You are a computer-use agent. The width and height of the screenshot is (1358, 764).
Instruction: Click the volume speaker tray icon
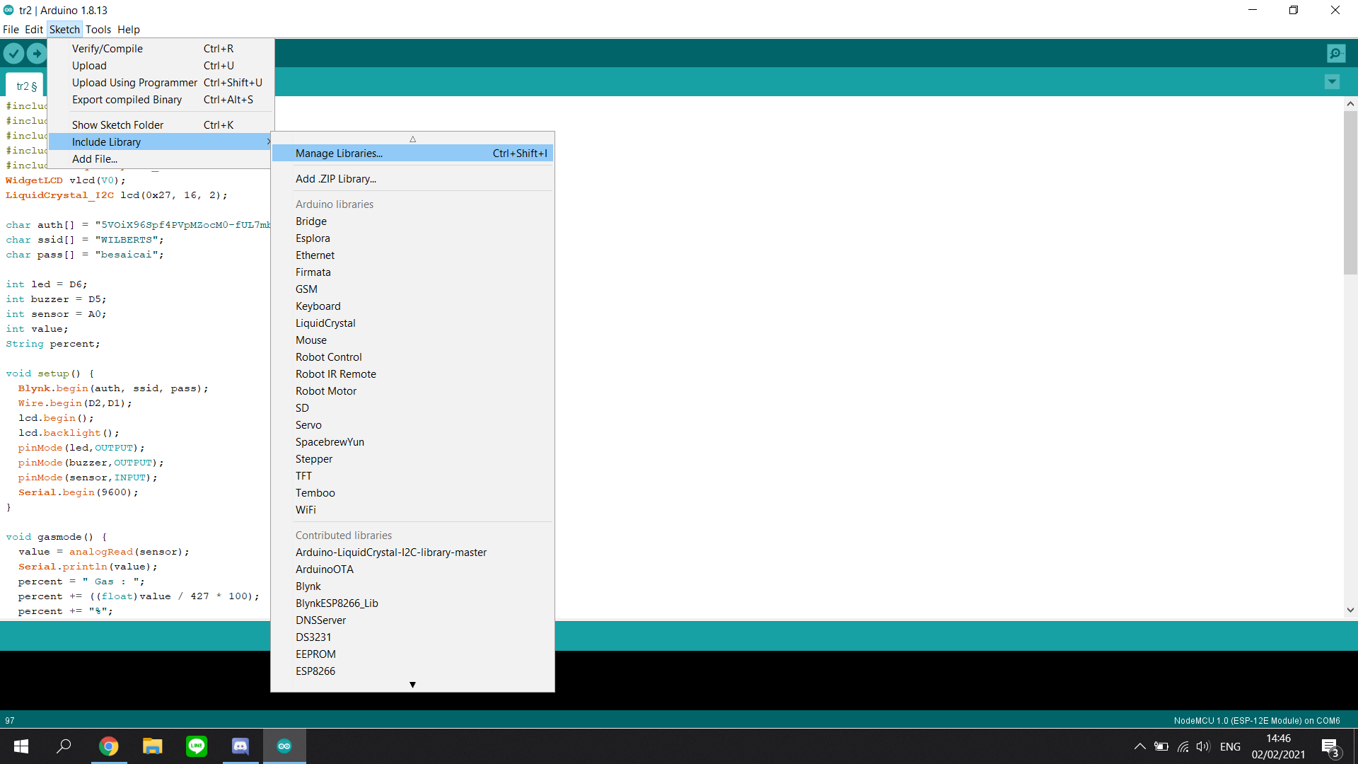click(1202, 746)
